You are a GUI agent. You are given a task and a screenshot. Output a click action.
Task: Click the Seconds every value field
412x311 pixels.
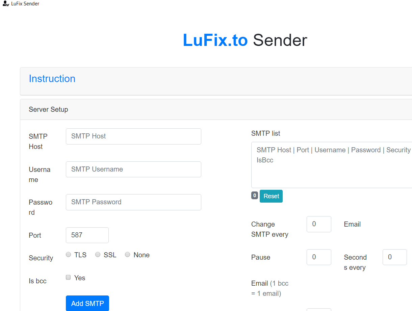point(394,257)
